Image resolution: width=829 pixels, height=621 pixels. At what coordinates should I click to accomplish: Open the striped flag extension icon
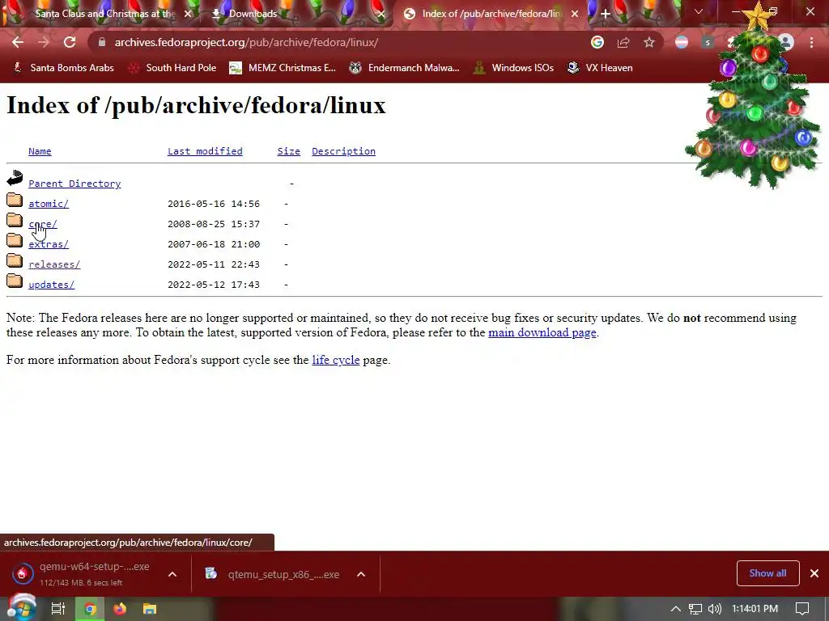(x=682, y=42)
